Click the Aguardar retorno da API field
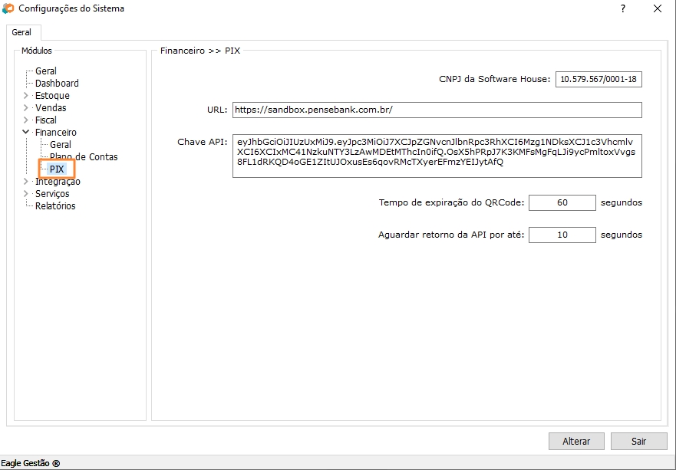 562,235
